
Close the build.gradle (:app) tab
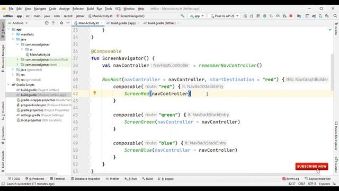tap(138, 23)
